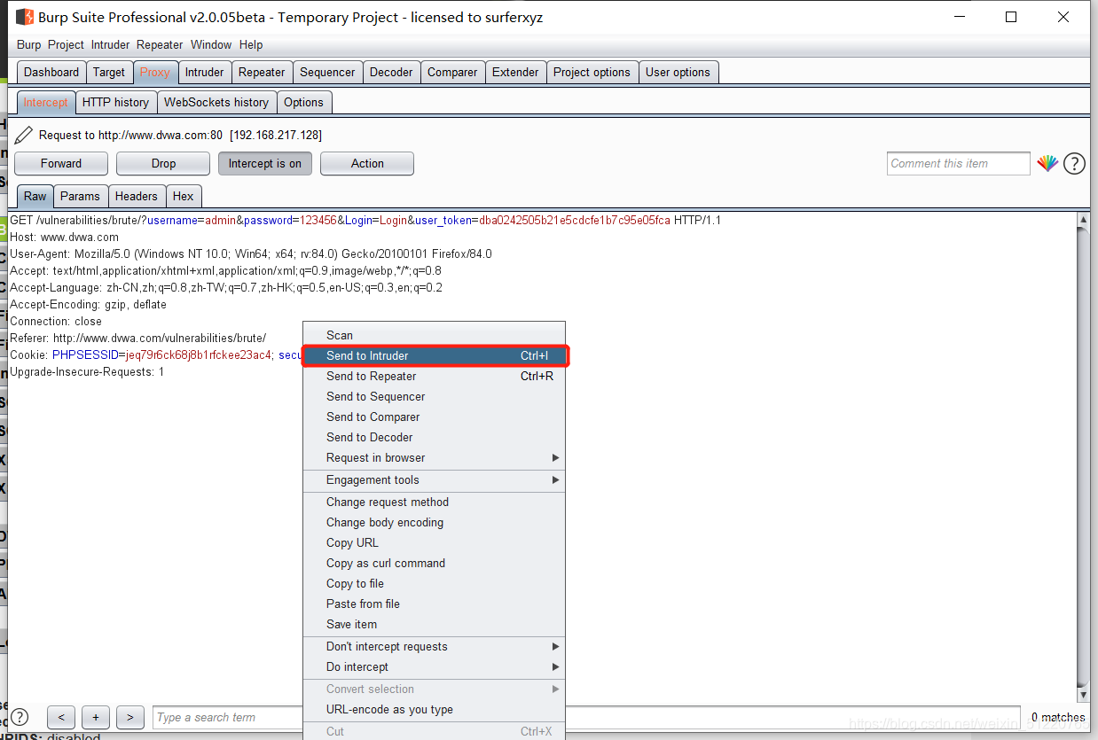This screenshot has height=740, width=1098.
Task: Open the Window menu
Action: pyautogui.click(x=211, y=44)
